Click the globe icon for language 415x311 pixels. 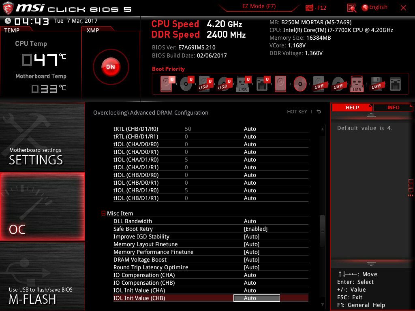click(x=365, y=7)
